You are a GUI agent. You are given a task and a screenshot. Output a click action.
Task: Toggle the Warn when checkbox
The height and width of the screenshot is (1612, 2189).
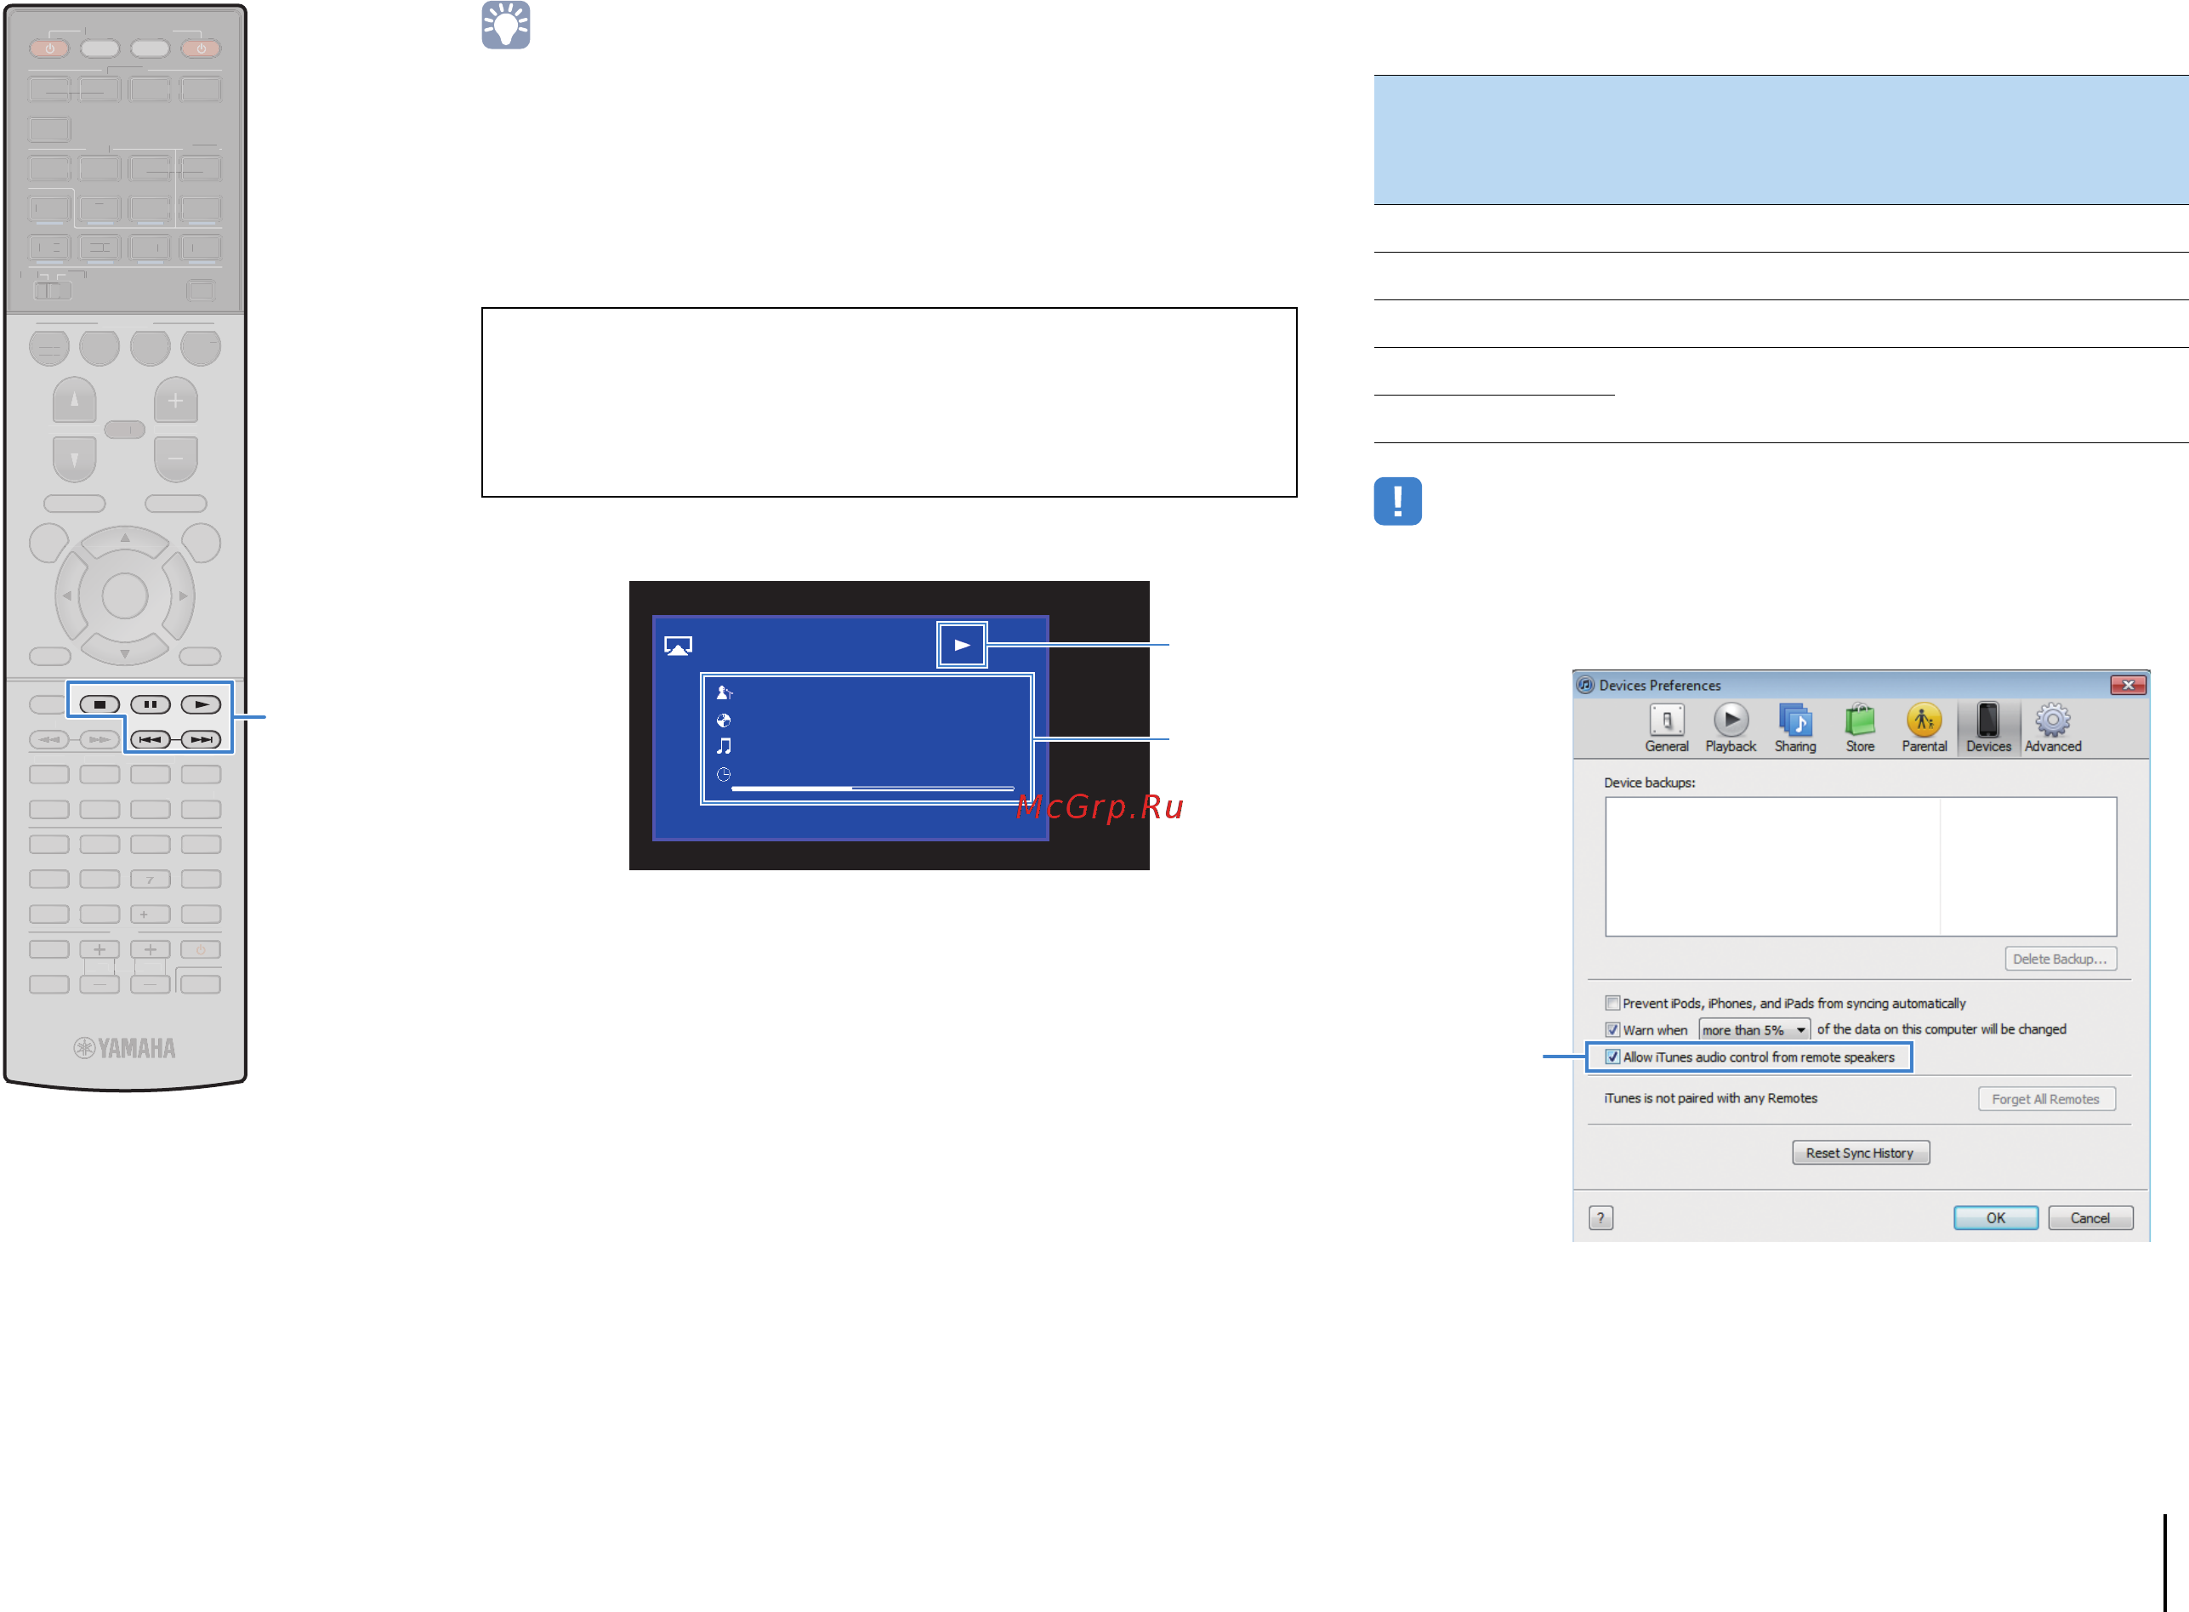(1612, 1029)
